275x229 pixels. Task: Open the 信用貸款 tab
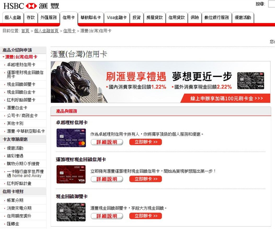(177, 17)
